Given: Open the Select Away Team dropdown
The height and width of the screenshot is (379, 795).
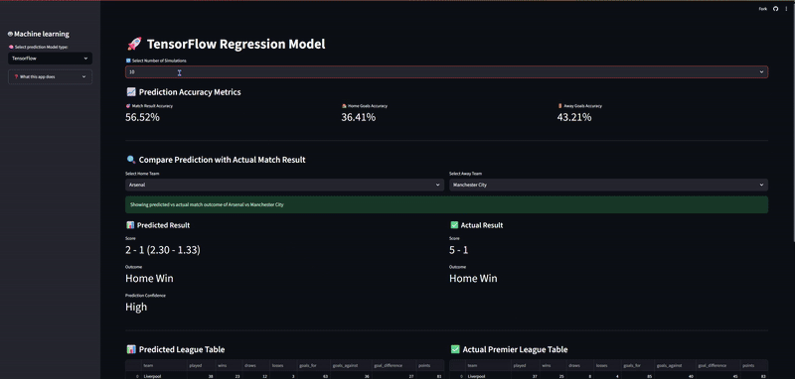Looking at the screenshot, I should click(608, 185).
